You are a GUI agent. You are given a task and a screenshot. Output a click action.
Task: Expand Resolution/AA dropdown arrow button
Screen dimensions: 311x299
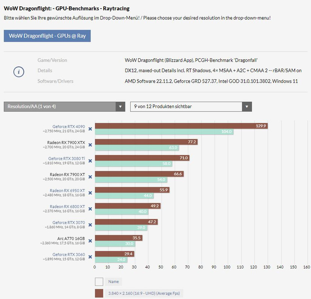120,107
